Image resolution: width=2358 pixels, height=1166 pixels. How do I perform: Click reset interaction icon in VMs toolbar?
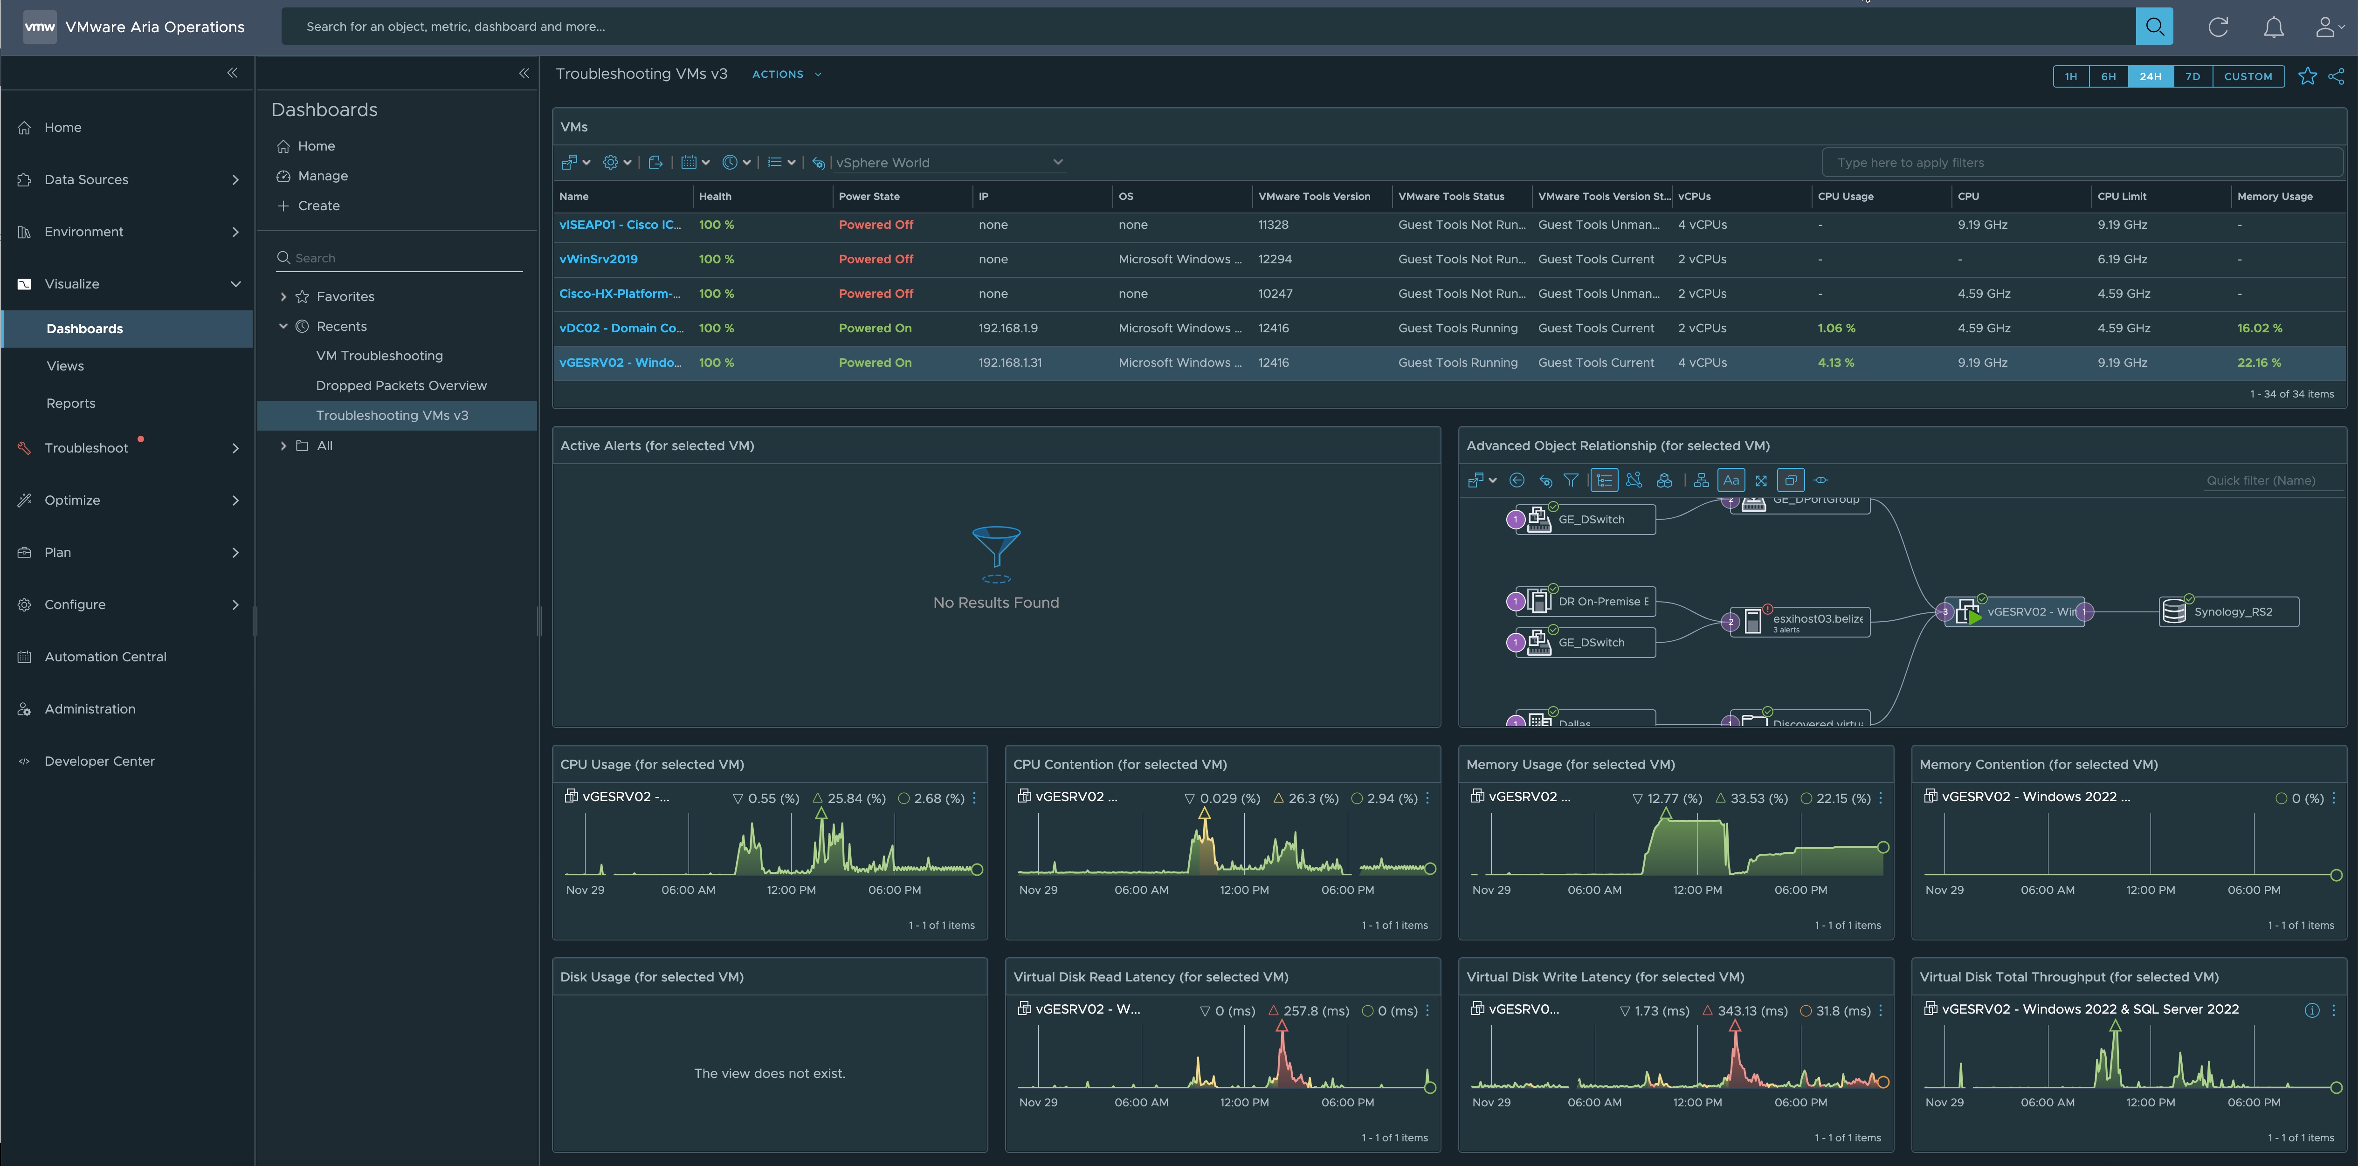click(x=818, y=163)
